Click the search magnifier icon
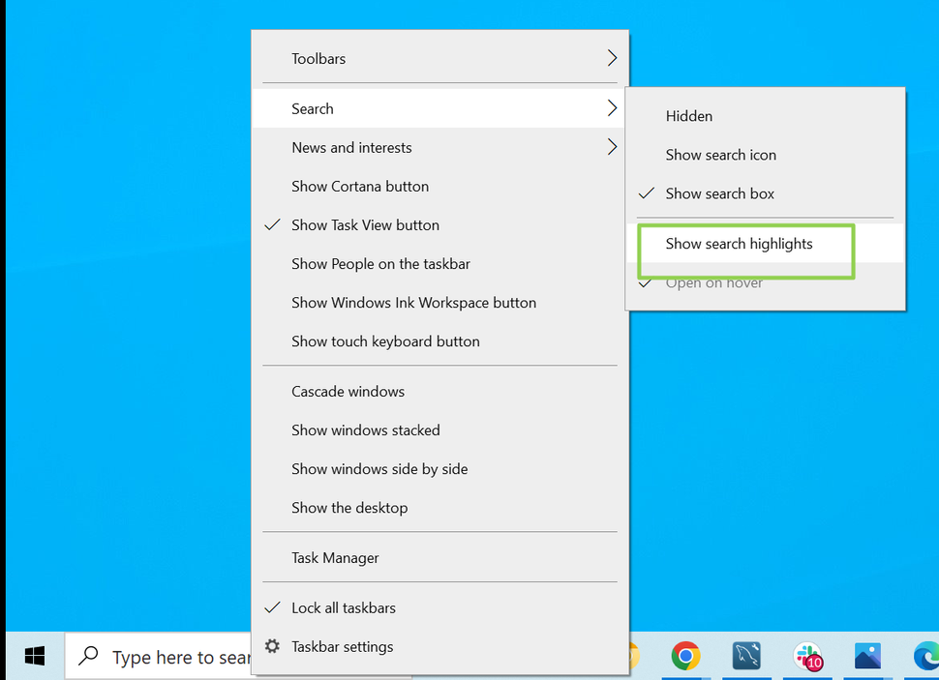939x680 pixels. coord(88,655)
